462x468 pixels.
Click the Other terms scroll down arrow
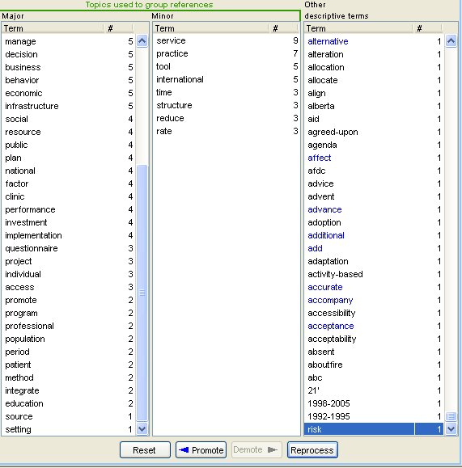(451, 429)
